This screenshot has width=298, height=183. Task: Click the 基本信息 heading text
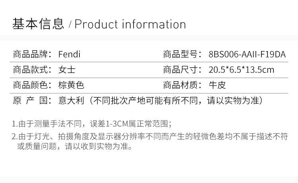(x=38, y=24)
